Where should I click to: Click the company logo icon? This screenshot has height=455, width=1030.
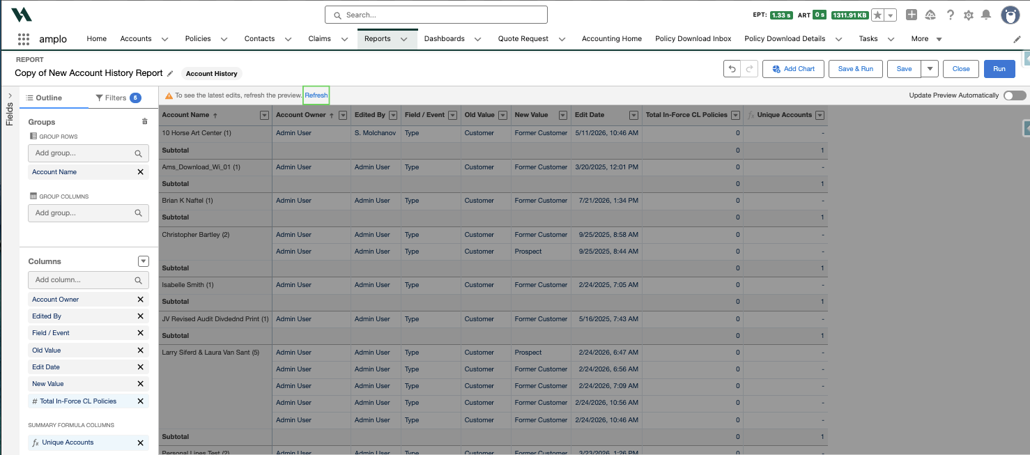pyautogui.click(x=22, y=15)
